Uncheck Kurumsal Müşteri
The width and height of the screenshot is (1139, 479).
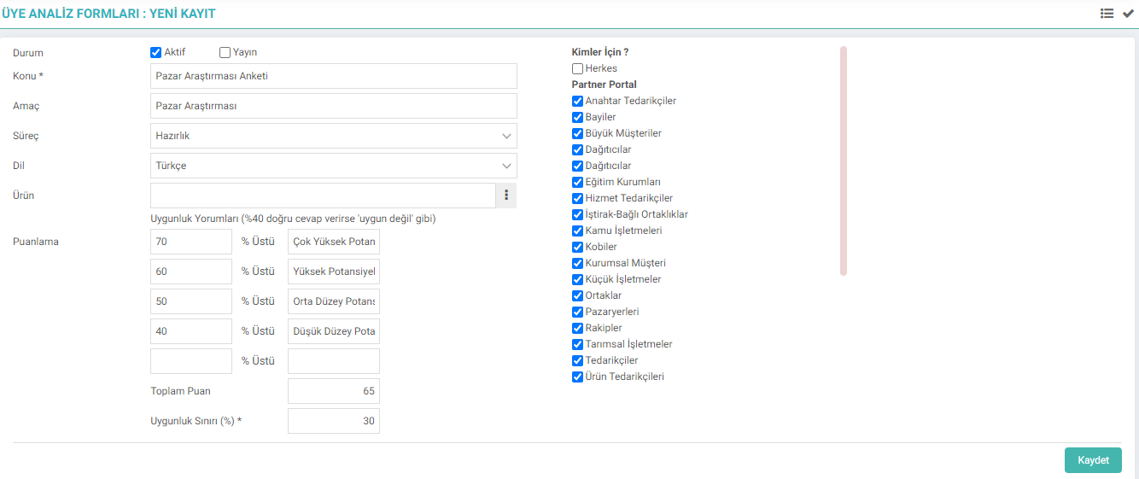click(578, 263)
